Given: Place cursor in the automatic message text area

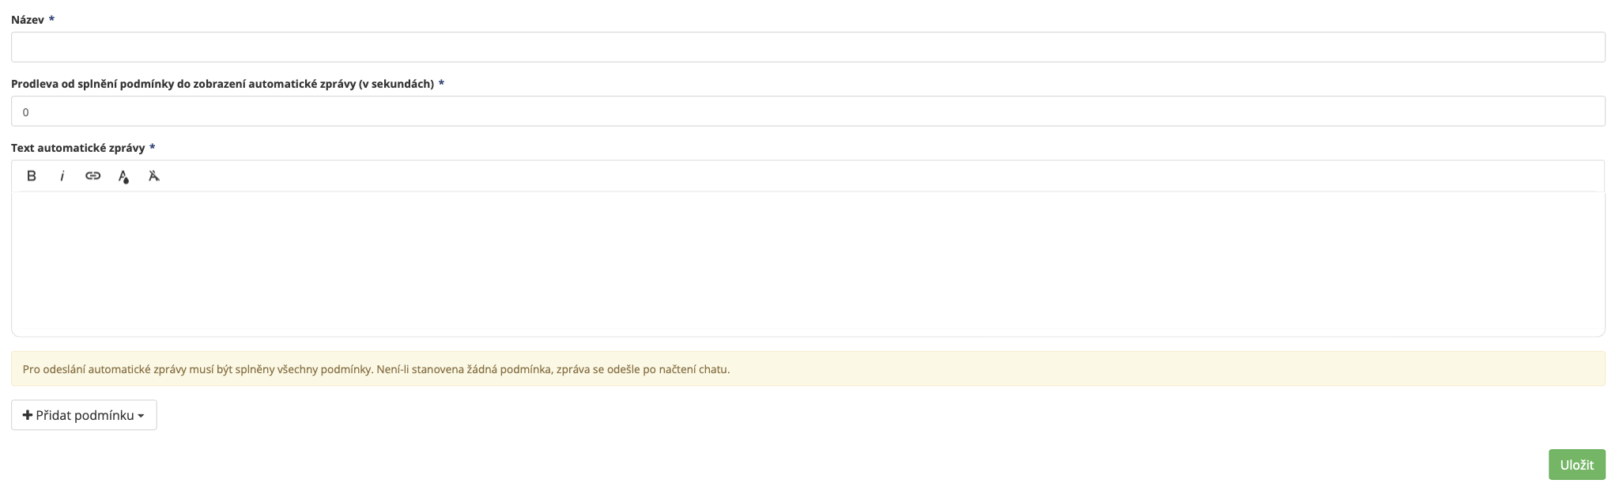Looking at the screenshot, I should pos(808,261).
